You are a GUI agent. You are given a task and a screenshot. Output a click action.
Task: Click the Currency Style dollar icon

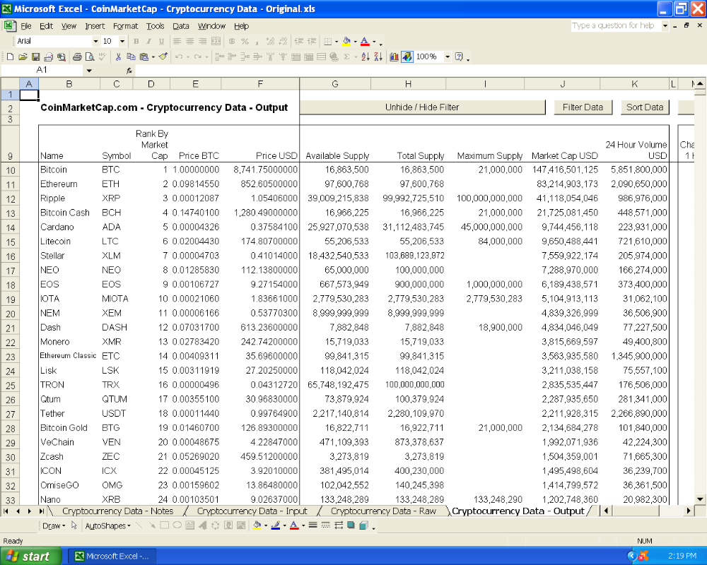[232, 42]
